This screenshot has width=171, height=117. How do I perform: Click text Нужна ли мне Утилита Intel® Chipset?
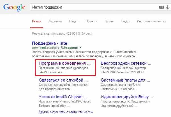[x=65, y=102]
